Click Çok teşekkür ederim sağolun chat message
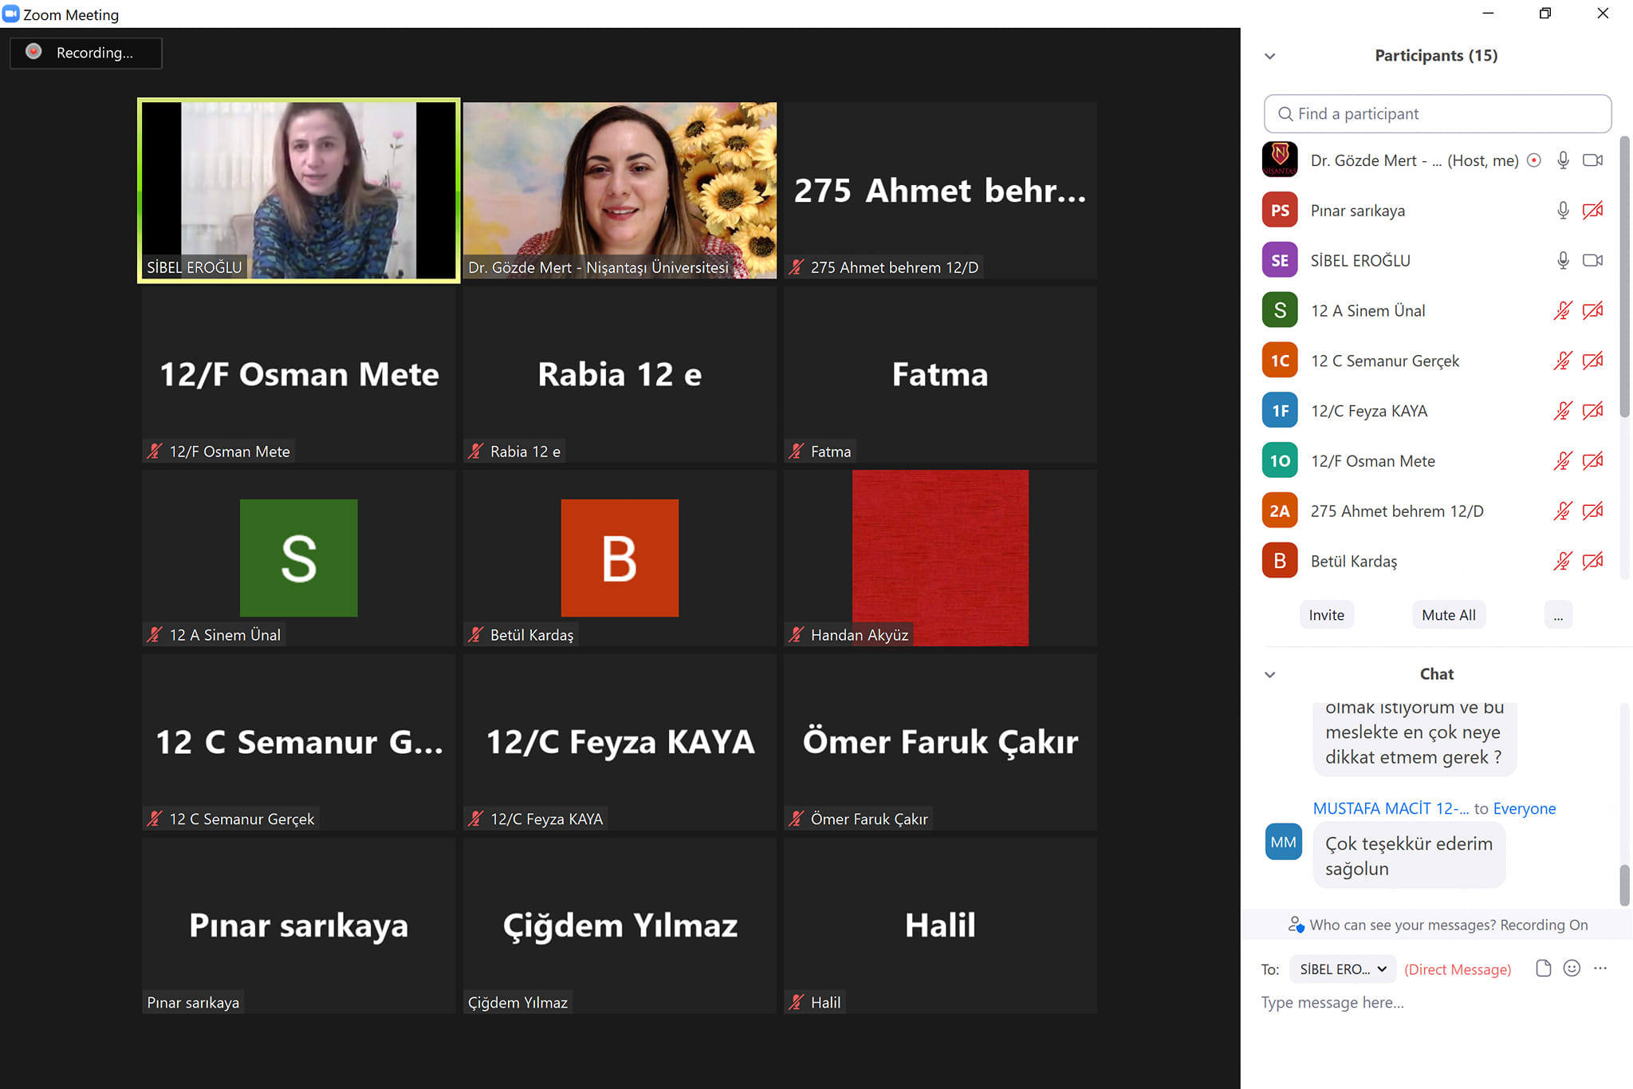1633x1089 pixels. (1409, 856)
